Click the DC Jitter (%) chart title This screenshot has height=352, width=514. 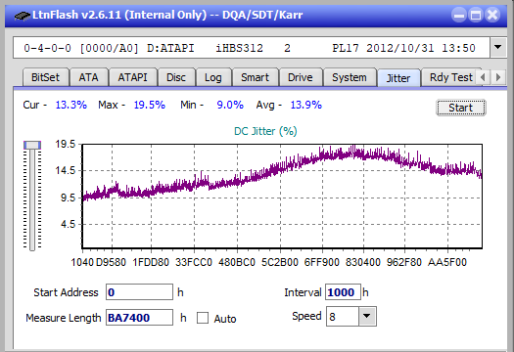click(265, 131)
